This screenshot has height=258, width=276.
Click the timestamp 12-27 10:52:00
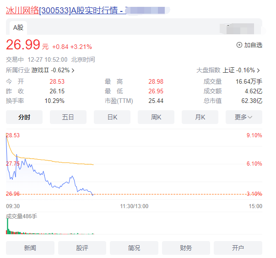pyautogui.click(x=47, y=59)
